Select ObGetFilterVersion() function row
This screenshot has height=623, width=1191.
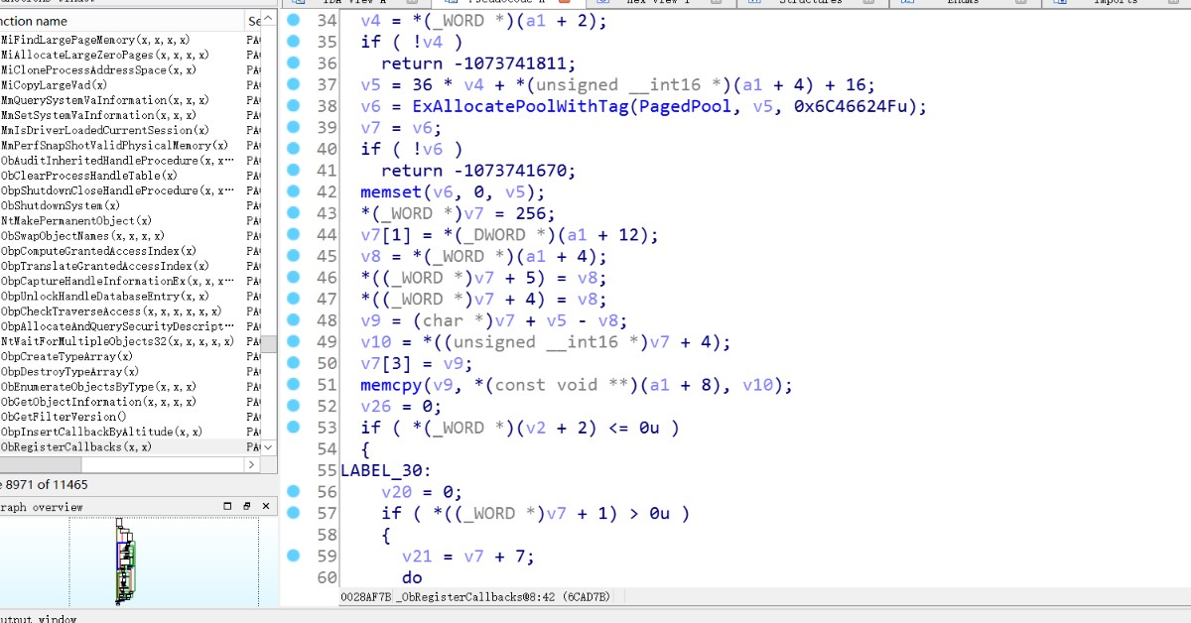click(131, 417)
